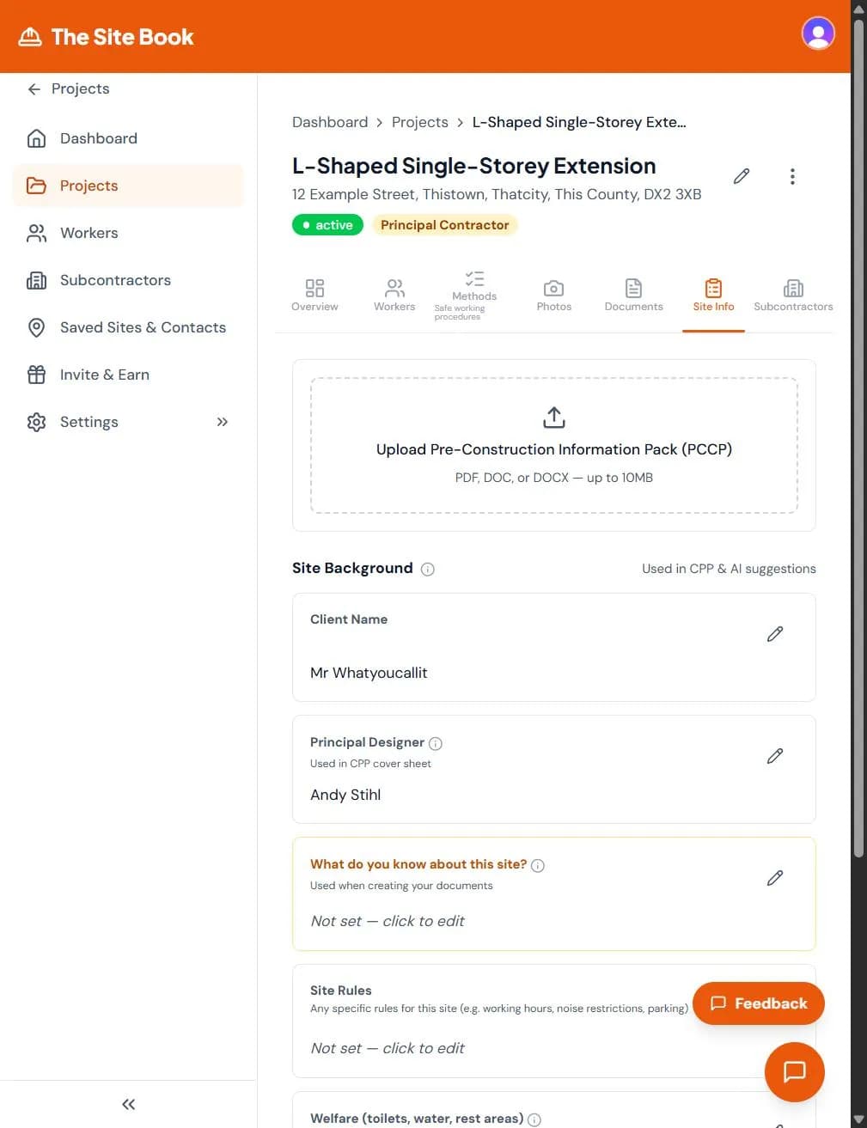
Task: Edit the project title with pencil icon
Action: tap(742, 176)
